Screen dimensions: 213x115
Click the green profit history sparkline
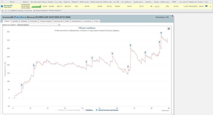pos(36,6)
